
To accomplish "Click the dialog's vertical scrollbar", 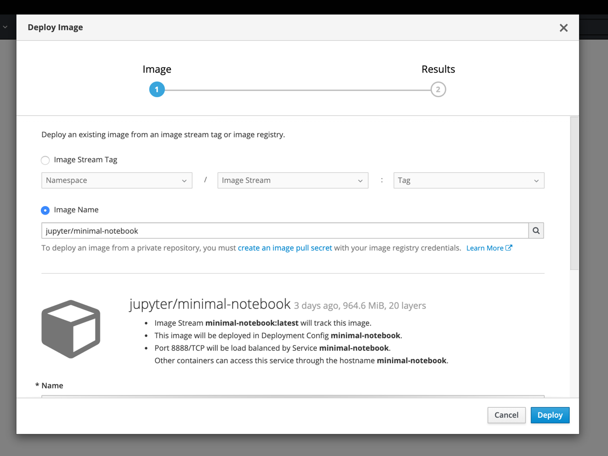I will point(574,188).
